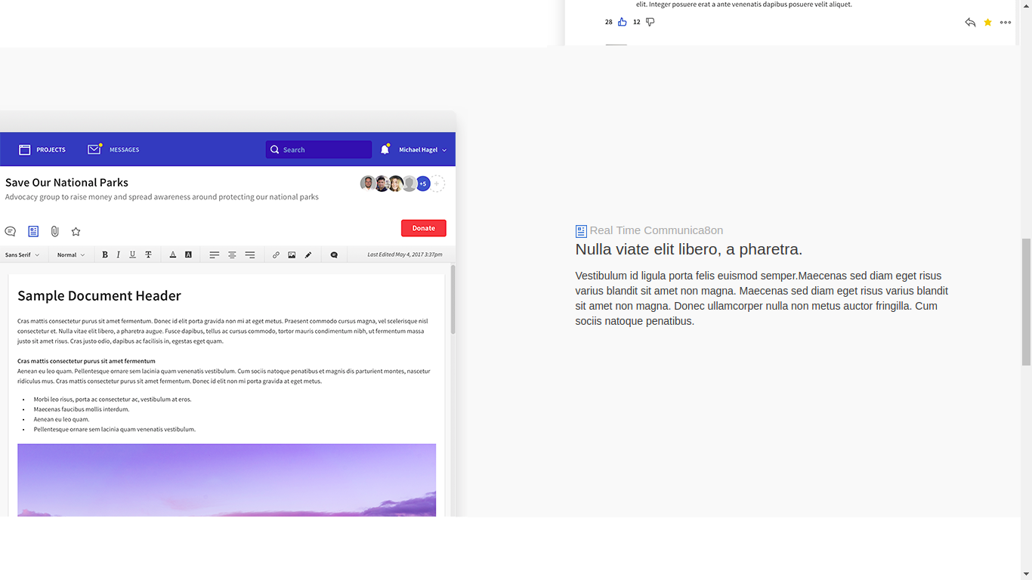
Task: Click 'Last Edited May 4, 2017 3:37pm' text
Action: tap(405, 255)
